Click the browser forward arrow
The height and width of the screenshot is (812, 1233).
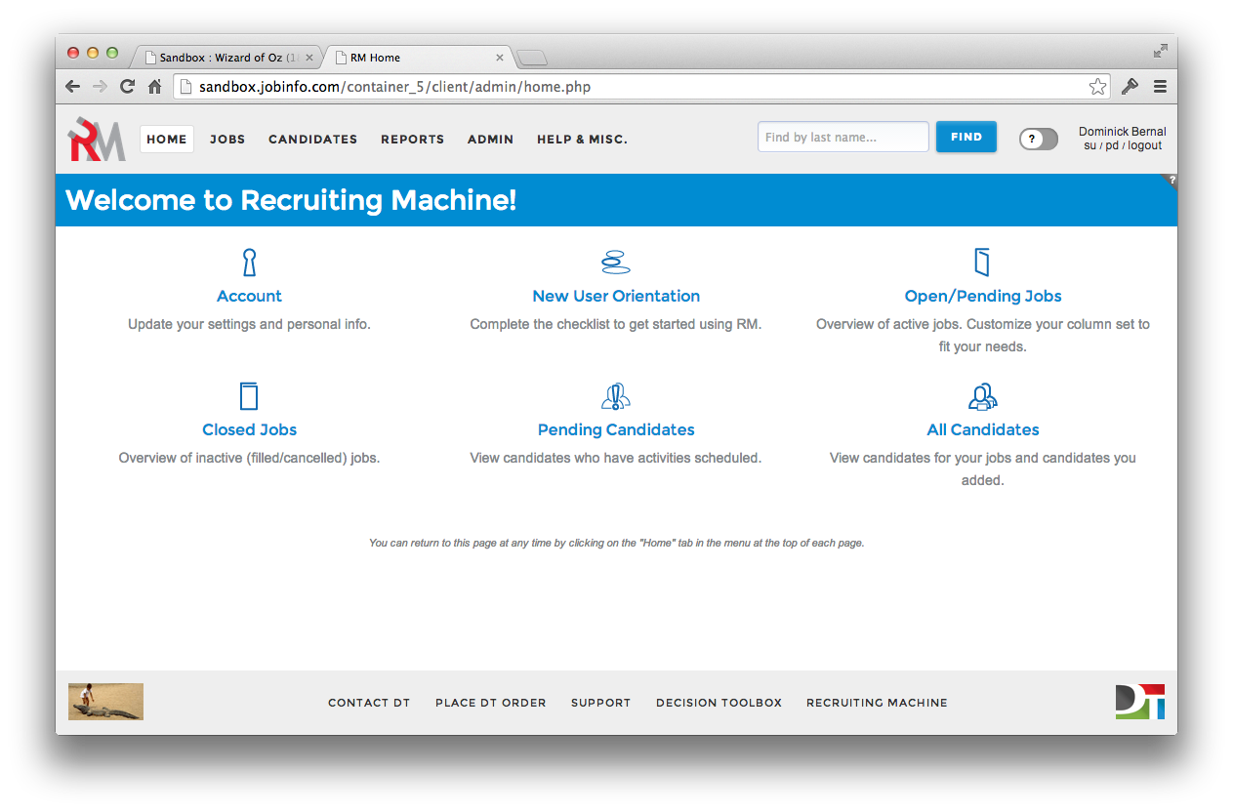[100, 87]
